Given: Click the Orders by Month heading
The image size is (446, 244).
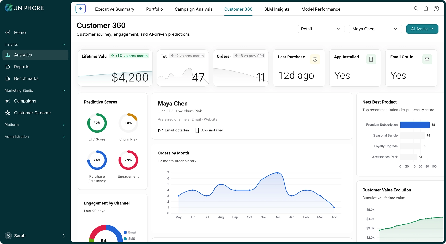Looking at the screenshot, I should (173, 153).
